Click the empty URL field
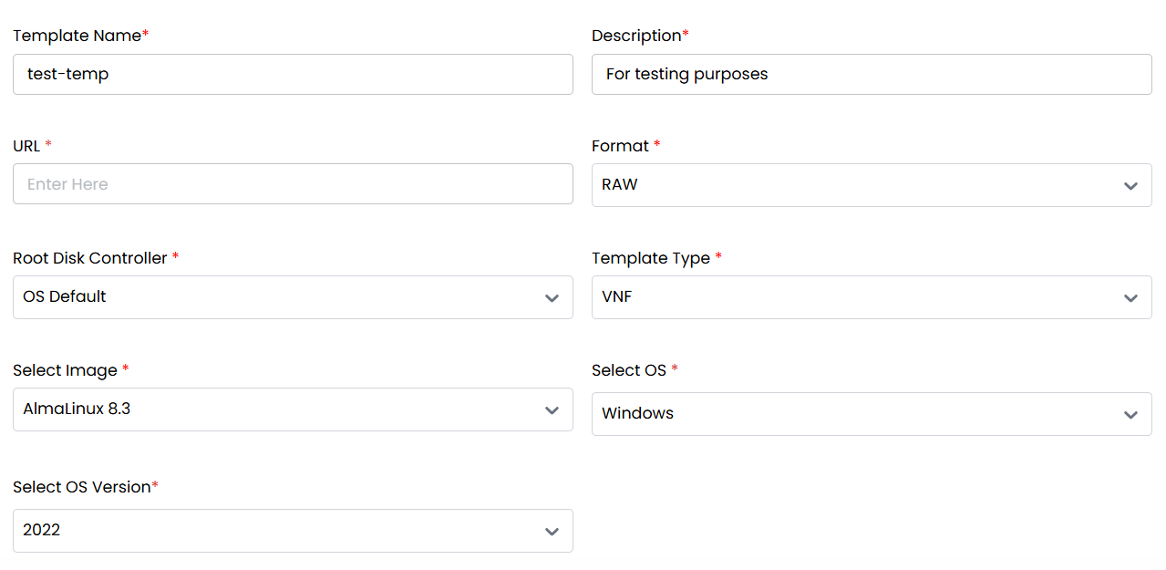1166x570 pixels. point(292,184)
